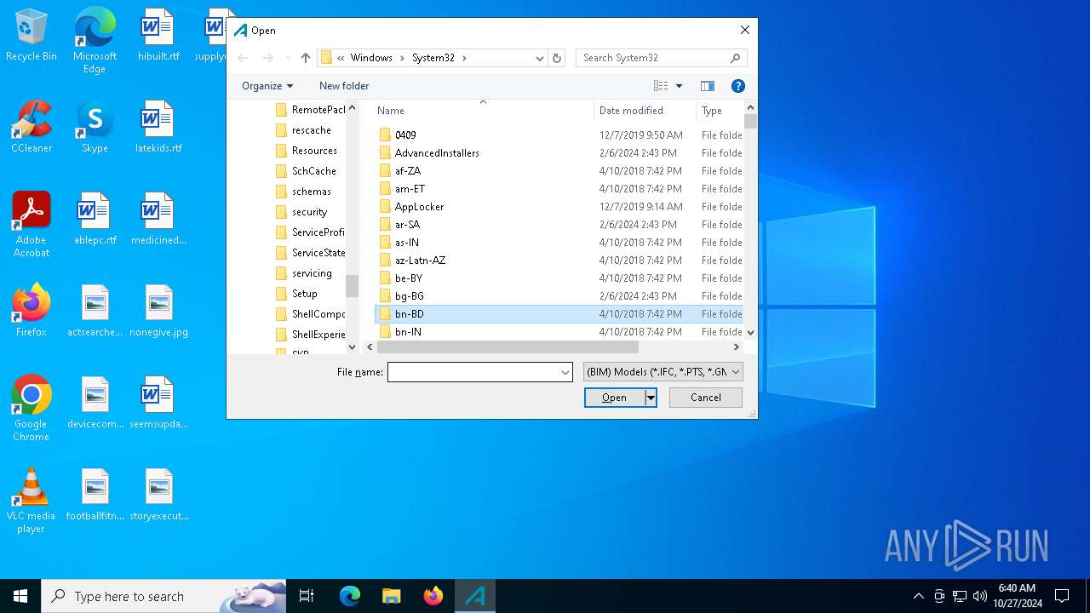
Task: Open the taskbar volume control
Action: point(980,596)
